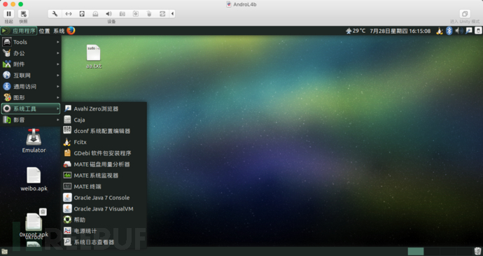Click the VM sound device icon
Viewport: 483px width, 256px height.
[108, 14]
